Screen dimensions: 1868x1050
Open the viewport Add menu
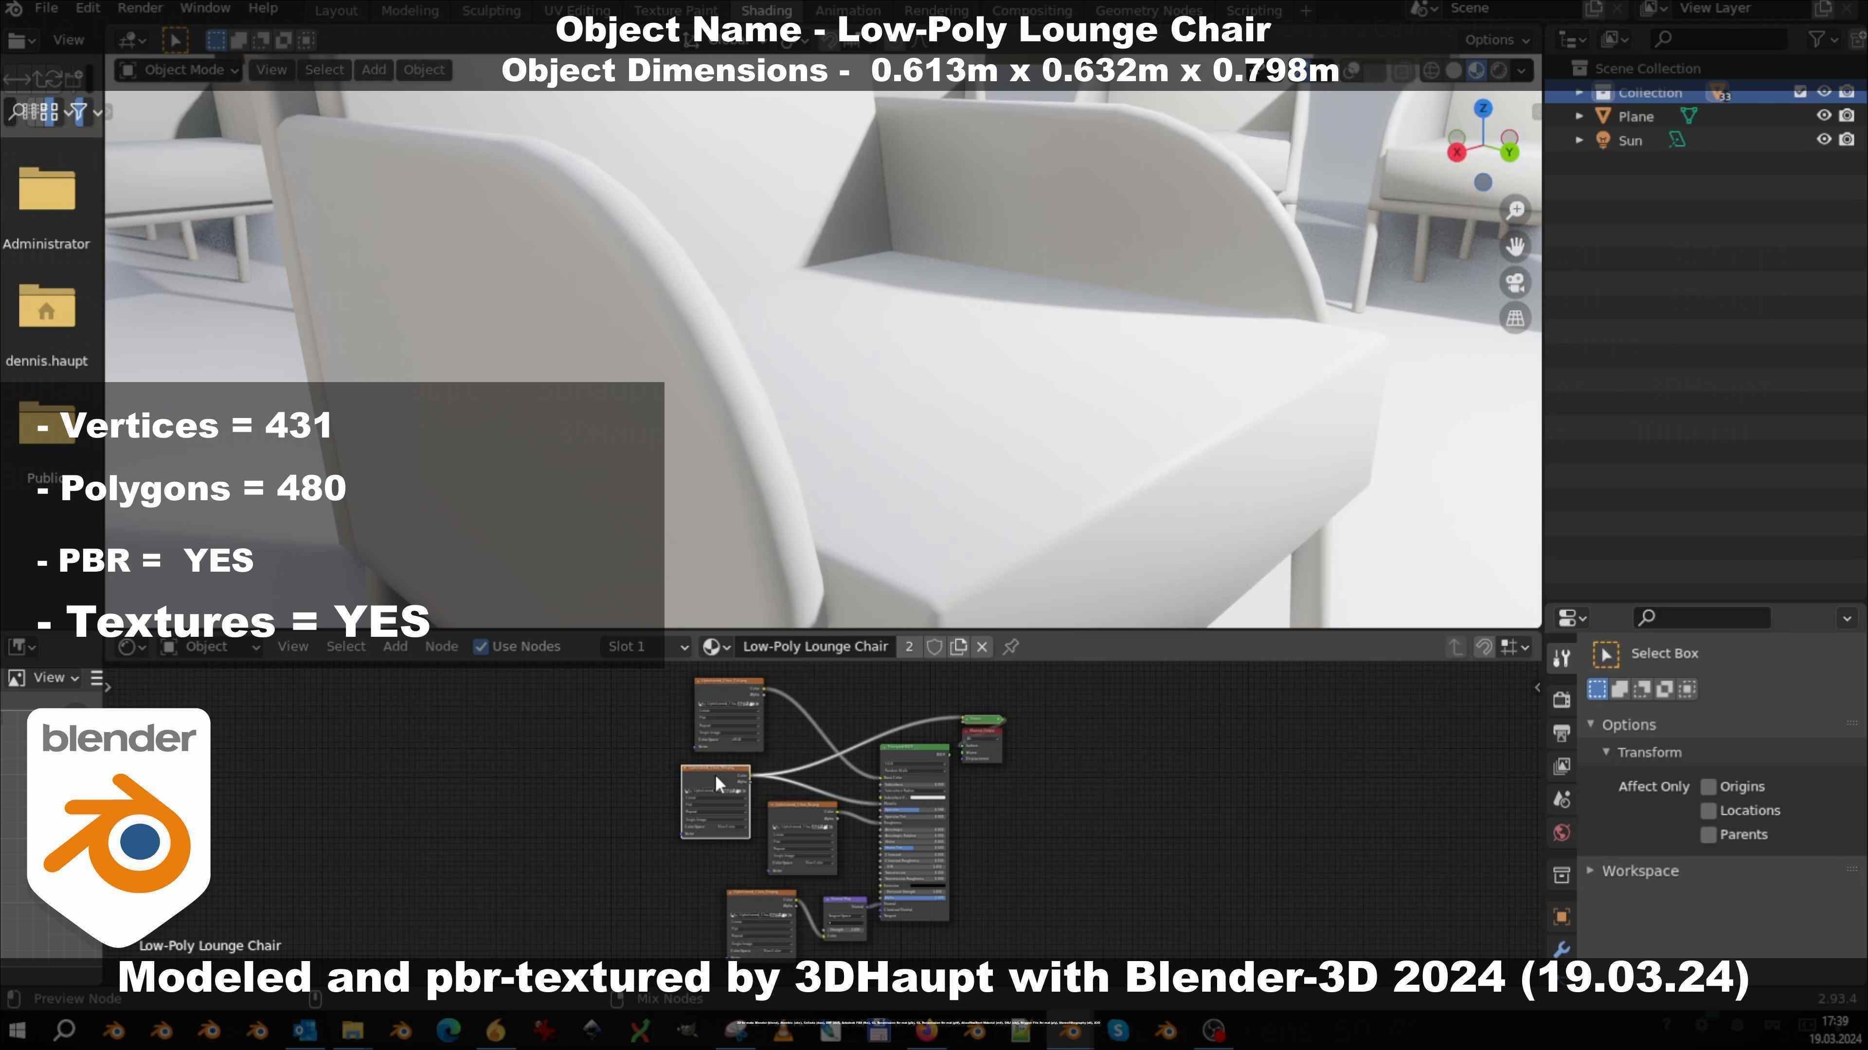pos(374,70)
